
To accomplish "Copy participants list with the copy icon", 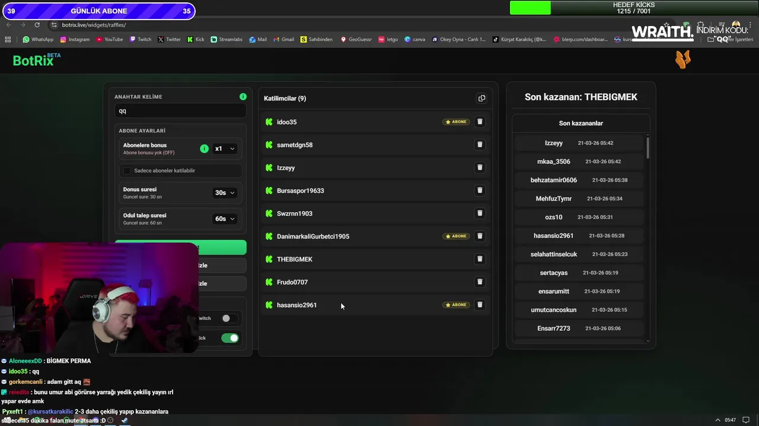I will tap(481, 98).
